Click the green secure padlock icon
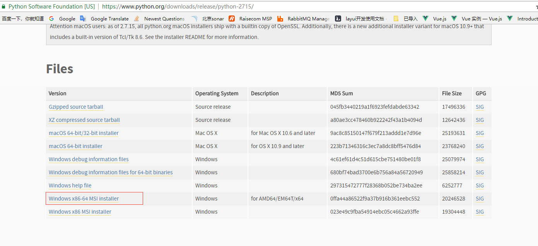Image resolution: width=538 pixels, height=246 pixels. [x=4, y=7]
